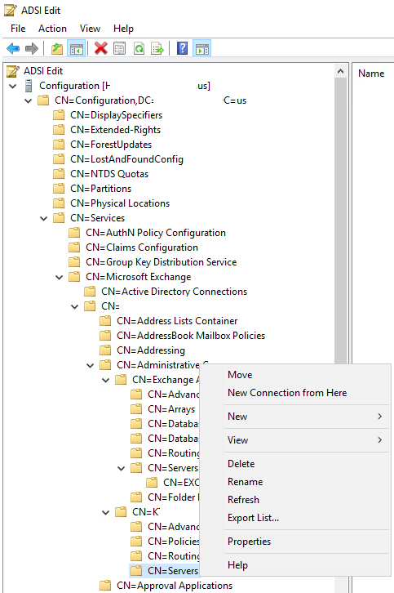Select CN=AddressBook Mailbox Policies
This screenshot has height=593, width=394.
pos(191,336)
